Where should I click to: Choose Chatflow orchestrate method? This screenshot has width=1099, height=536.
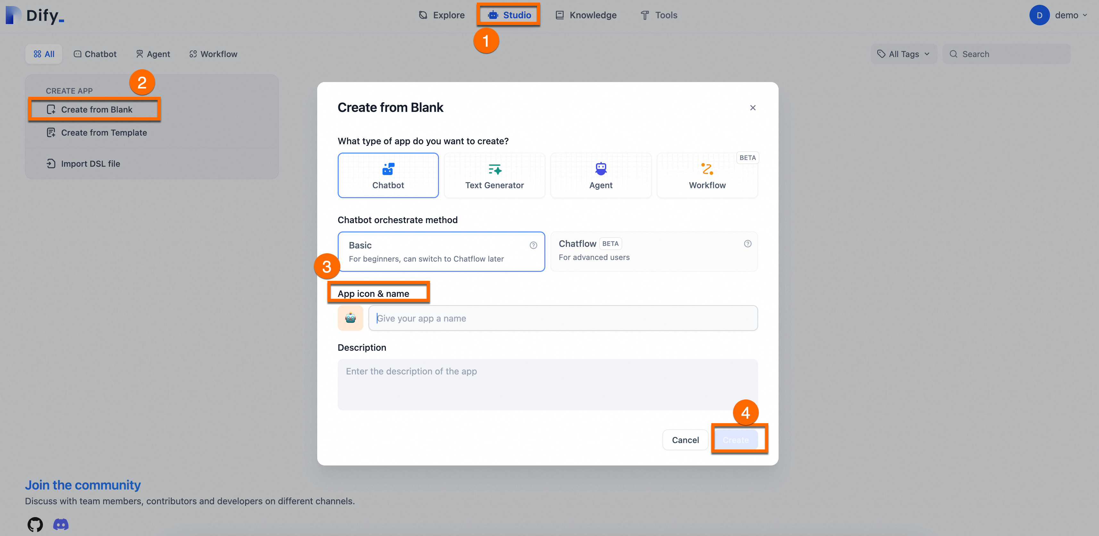(x=654, y=251)
